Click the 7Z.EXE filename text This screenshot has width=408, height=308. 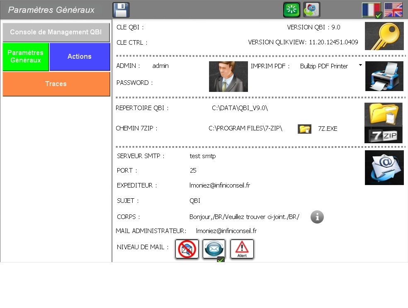pos(328,129)
